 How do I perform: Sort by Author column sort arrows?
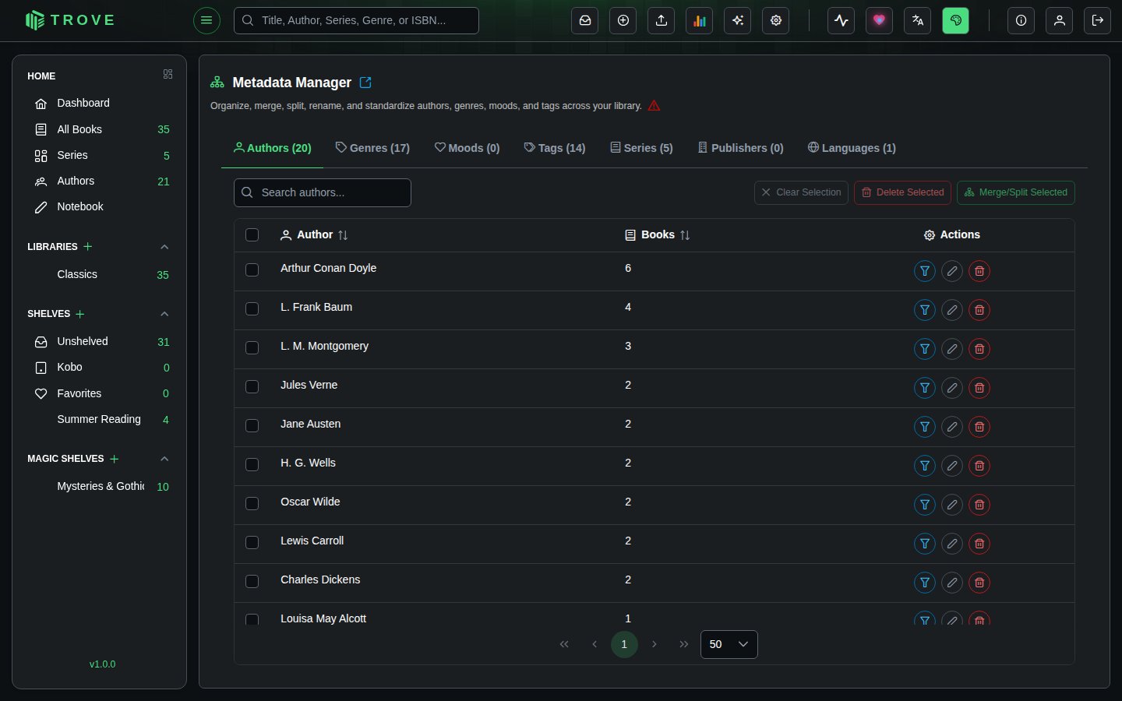pos(343,235)
